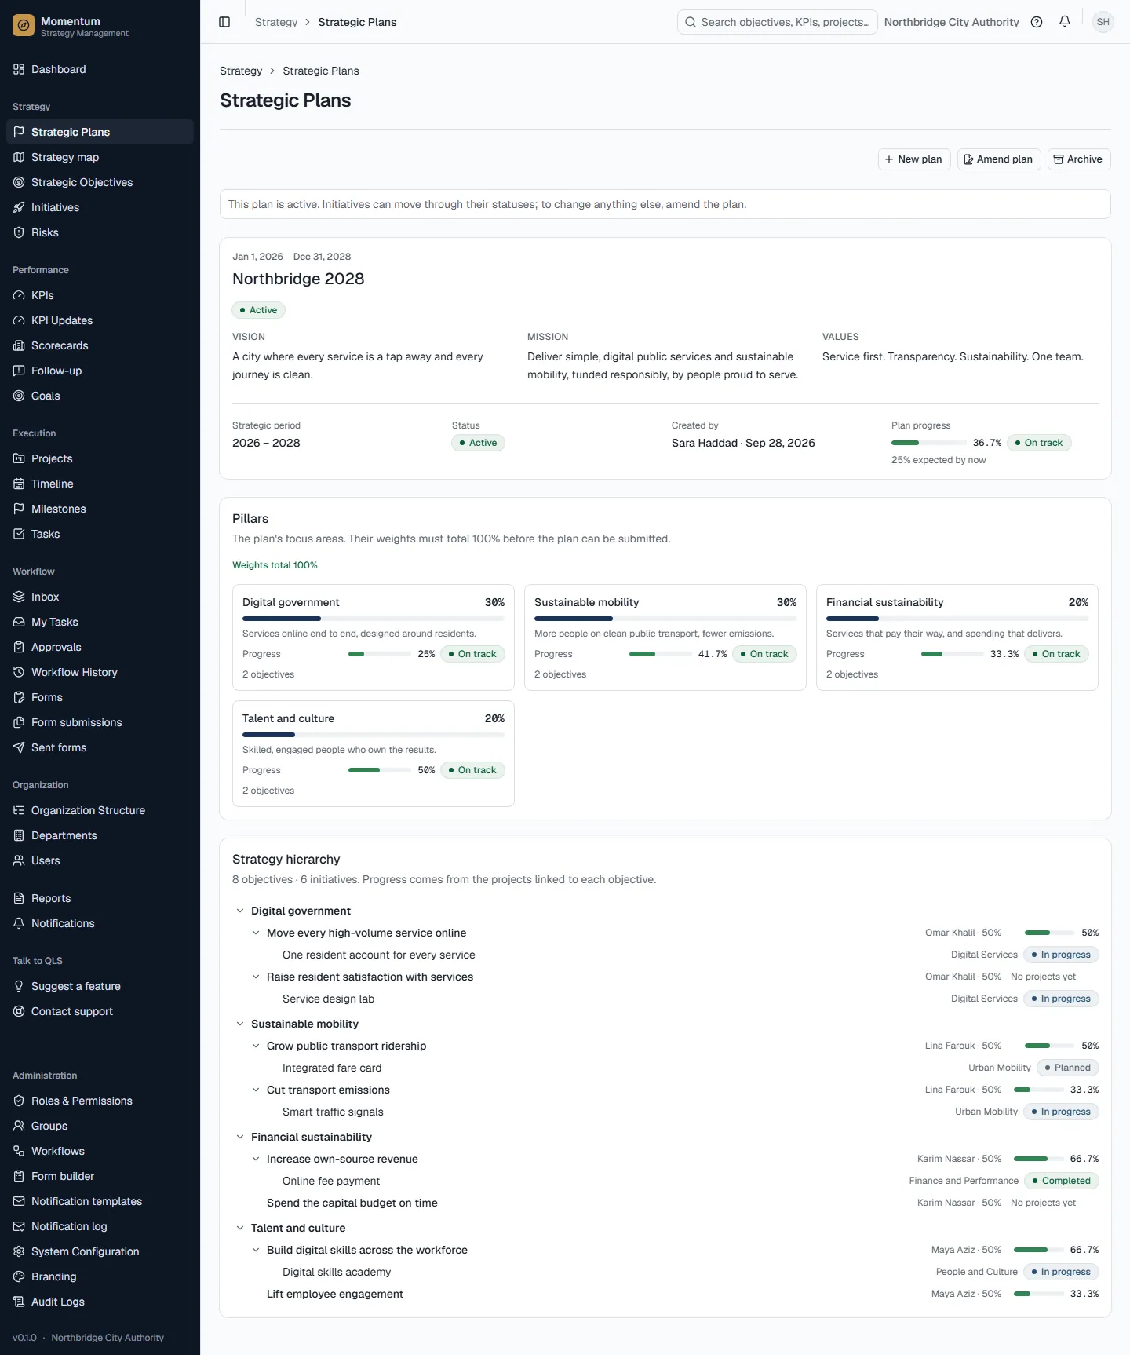Image resolution: width=1130 pixels, height=1355 pixels.
Task: Click the Dashboard grid icon
Action: click(19, 69)
